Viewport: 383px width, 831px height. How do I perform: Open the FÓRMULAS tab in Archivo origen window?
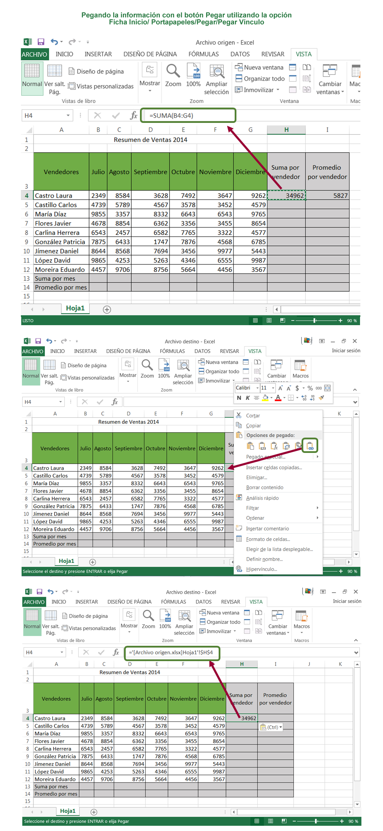204,54
